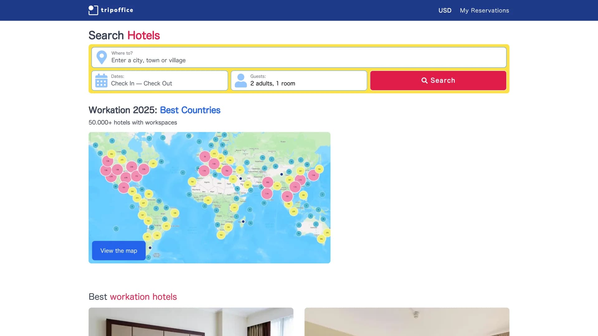This screenshot has height=336, width=598.
Task: Click the tripoffice logo icon
Action: pos(93,10)
